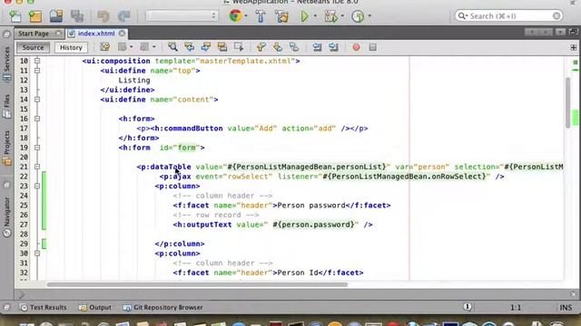Image resolution: width=581 pixels, height=326 pixels.
Task: Click the Undo arrow icon
Action: [x=103, y=16]
